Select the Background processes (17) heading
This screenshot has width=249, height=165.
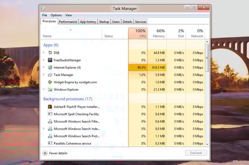[68, 99]
